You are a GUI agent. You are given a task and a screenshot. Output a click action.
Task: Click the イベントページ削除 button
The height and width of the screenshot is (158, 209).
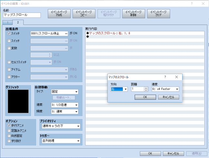click(x=134, y=14)
